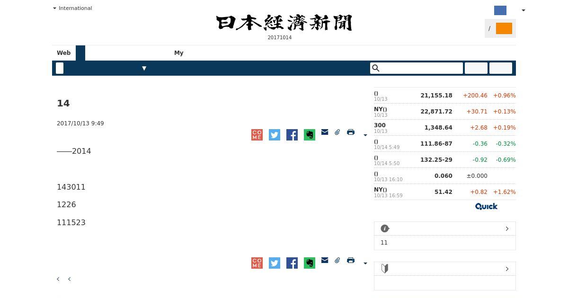
Task: Open the account dropdown arrow top right
Action: pos(523,10)
